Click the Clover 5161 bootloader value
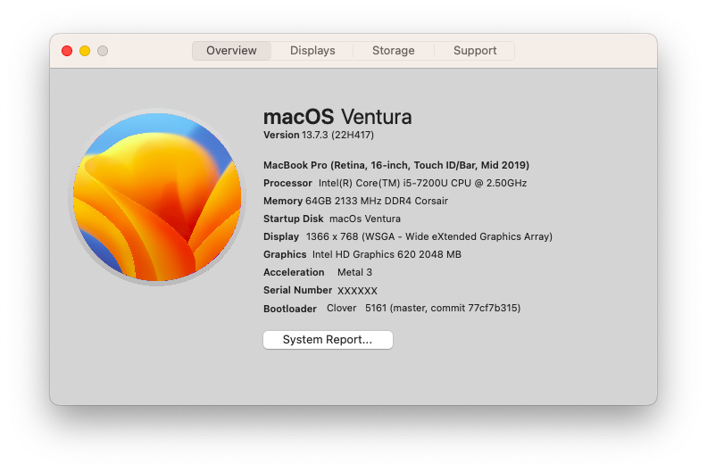This screenshot has width=707, height=471. pyautogui.click(x=423, y=308)
